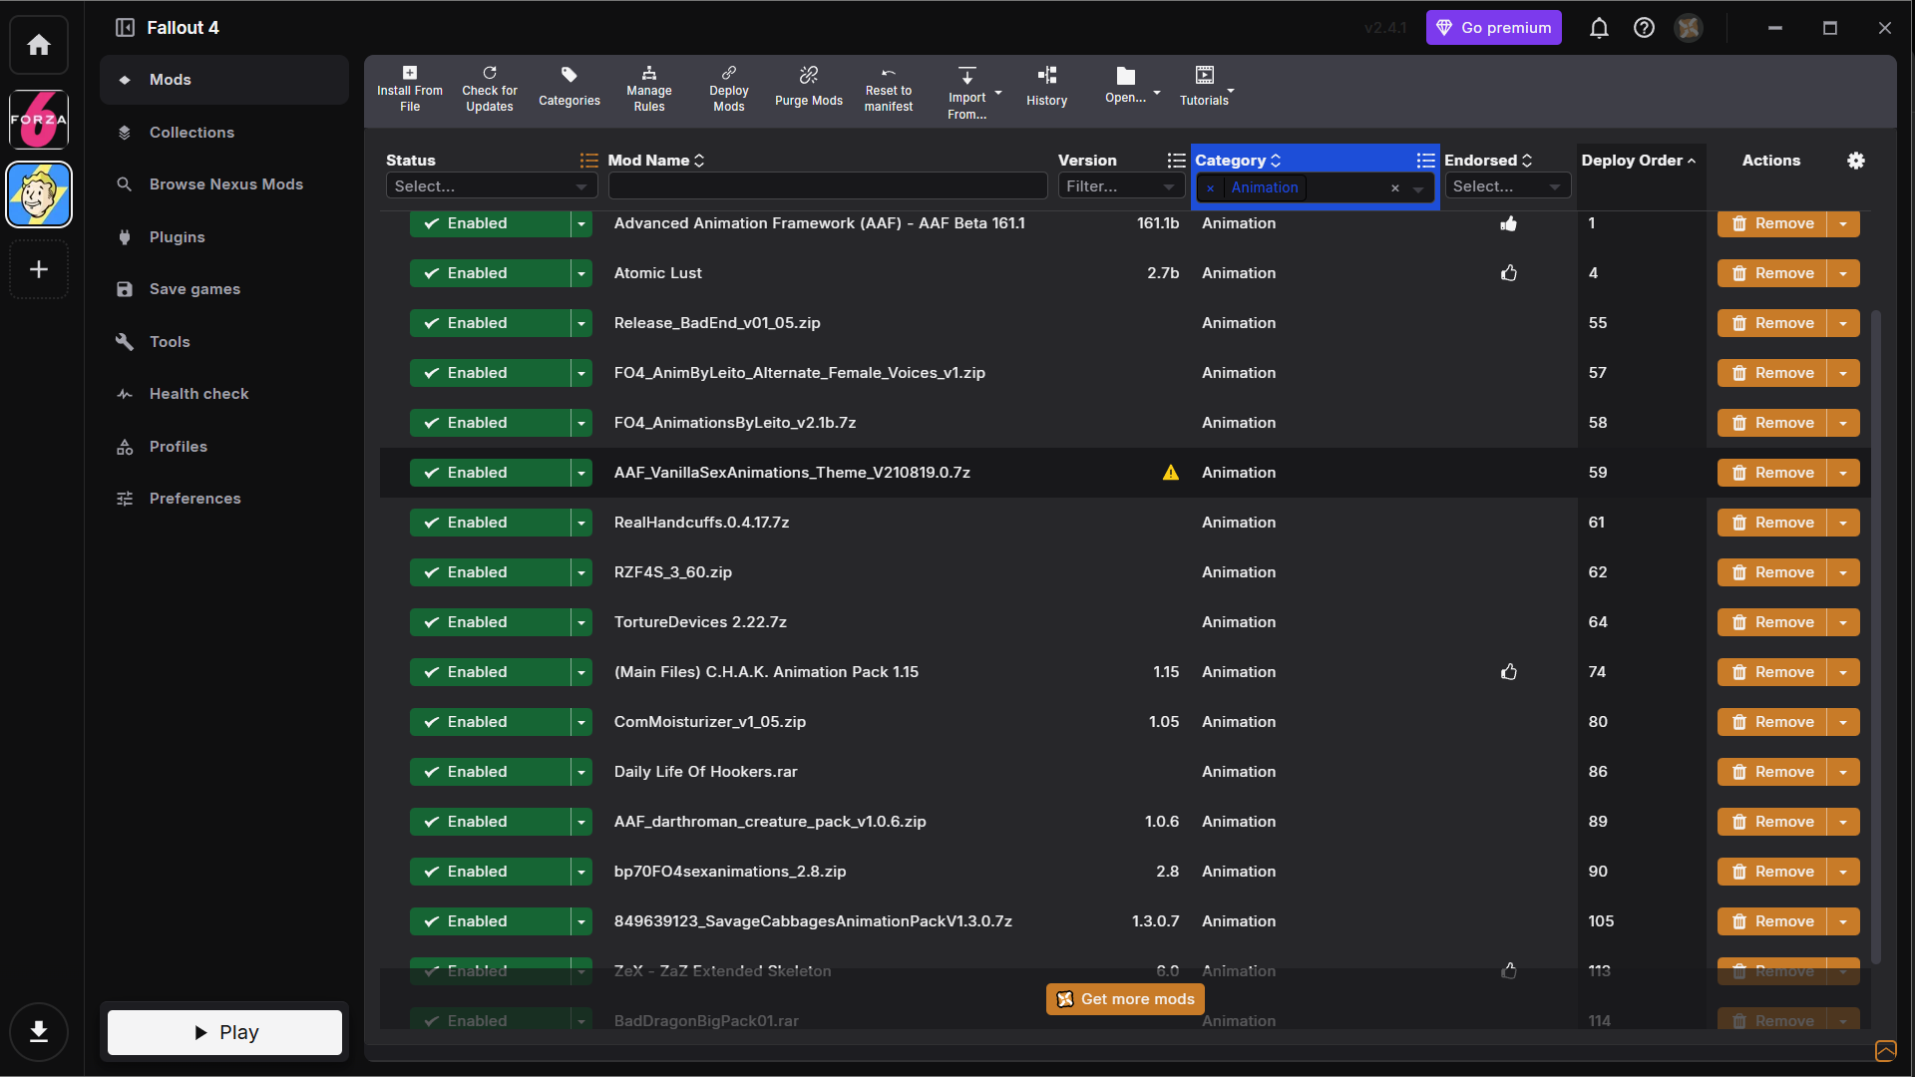Expand the Open toolbar dropdown
The image size is (1915, 1077).
(1157, 94)
